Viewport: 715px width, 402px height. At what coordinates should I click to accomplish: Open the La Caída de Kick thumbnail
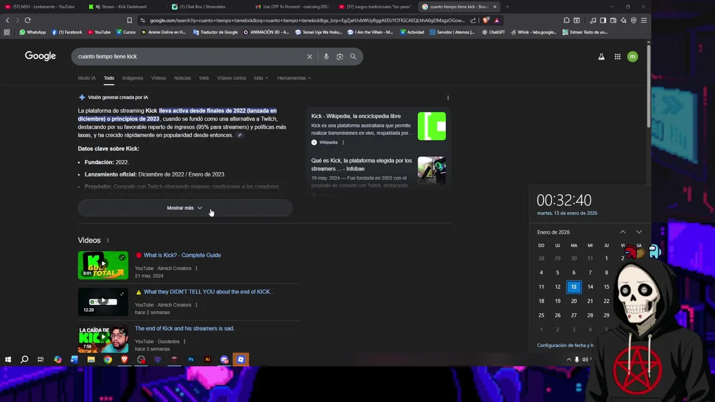pos(103,339)
